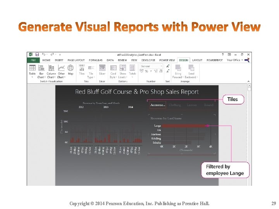Click the 2013 year header in column chart
The width and height of the screenshot is (279, 209).
(106, 107)
